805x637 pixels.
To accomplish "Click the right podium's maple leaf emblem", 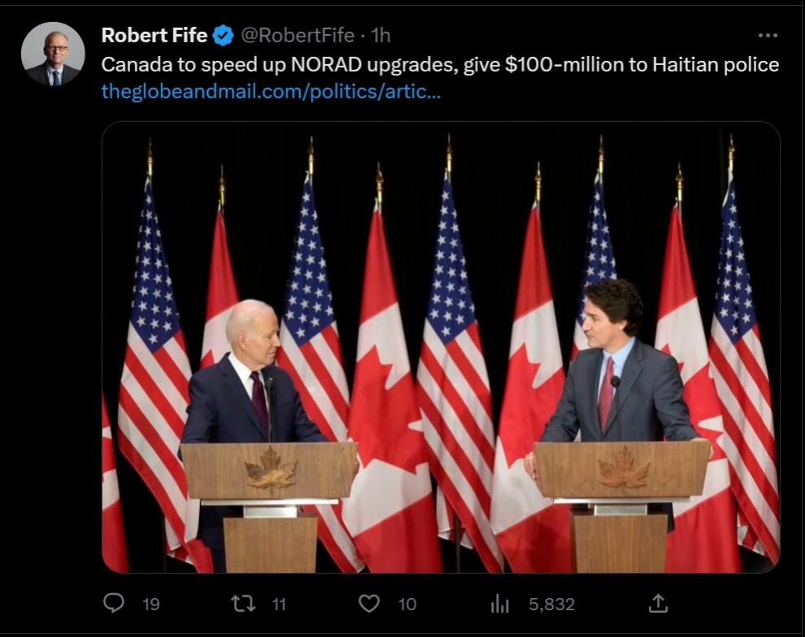I will 624,471.
